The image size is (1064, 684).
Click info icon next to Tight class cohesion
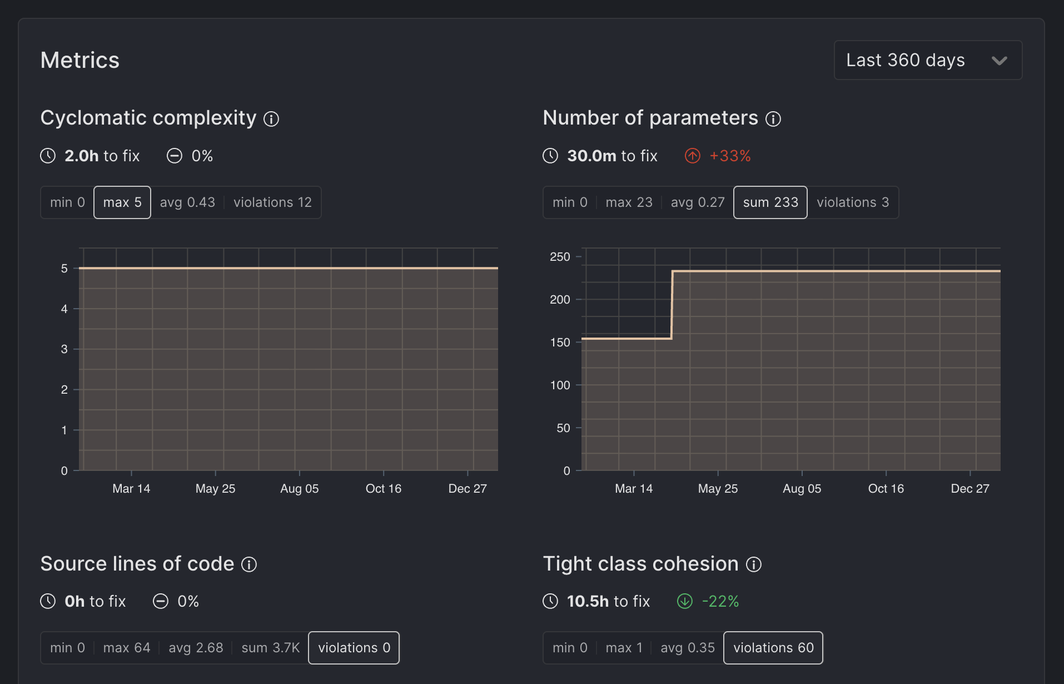(754, 565)
